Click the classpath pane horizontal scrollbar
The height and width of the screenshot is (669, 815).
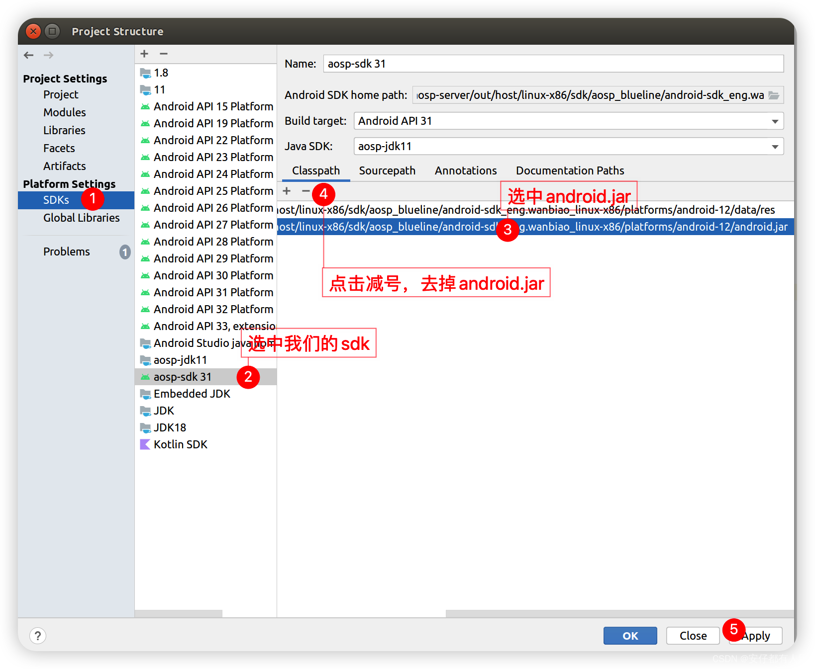pyautogui.click(x=619, y=614)
